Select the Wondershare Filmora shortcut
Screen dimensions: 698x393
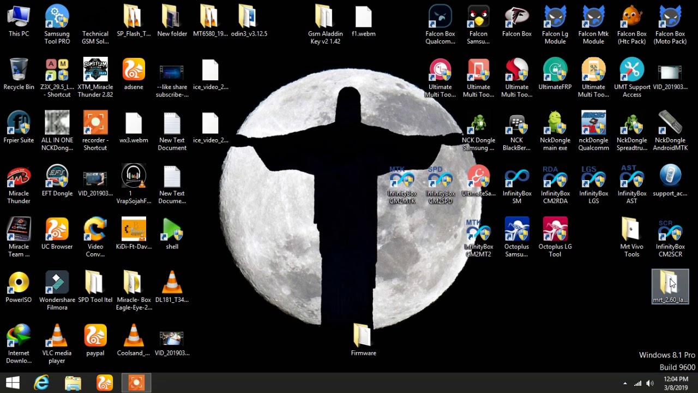[x=57, y=291]
